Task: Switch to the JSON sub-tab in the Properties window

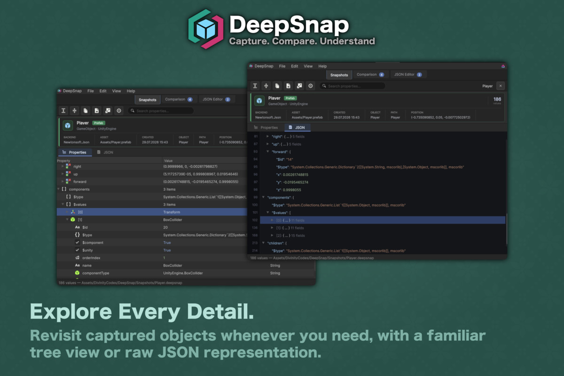Action: tap(105, 152)
